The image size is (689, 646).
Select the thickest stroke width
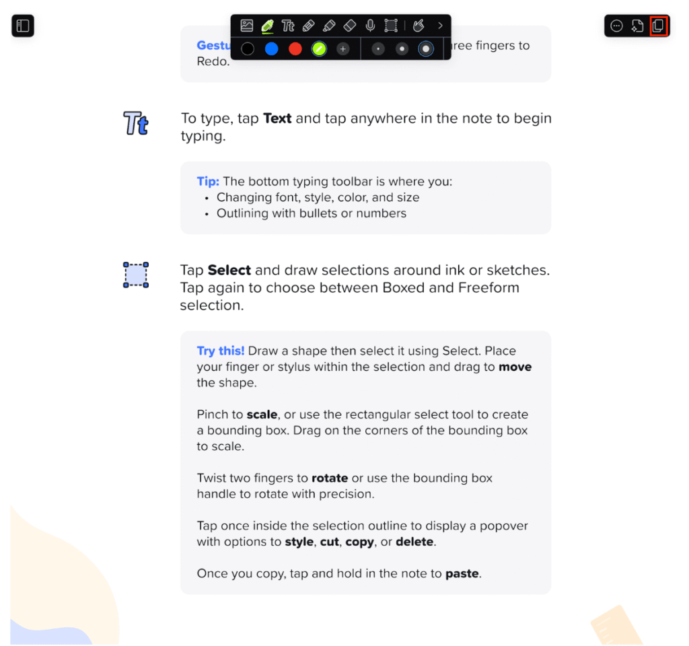[x=425, y=48]
